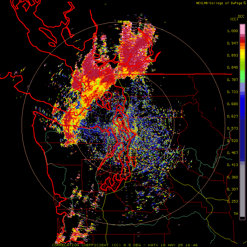Select the 0.947 scale value
Screen dimensions: 247x247
[232, 43]
